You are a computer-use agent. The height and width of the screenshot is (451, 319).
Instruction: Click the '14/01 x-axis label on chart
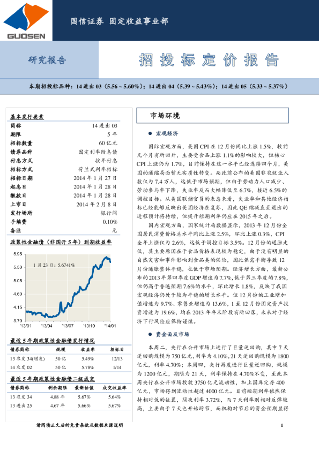pyautogui.click(x=110, y=326)
